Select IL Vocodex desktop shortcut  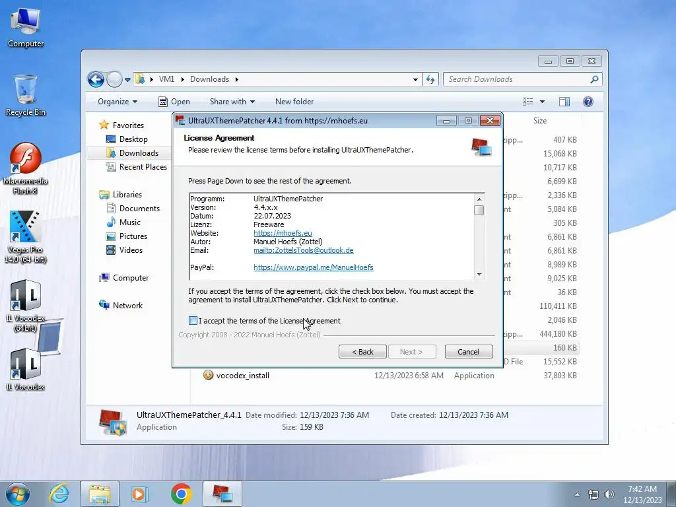(26, 370)
